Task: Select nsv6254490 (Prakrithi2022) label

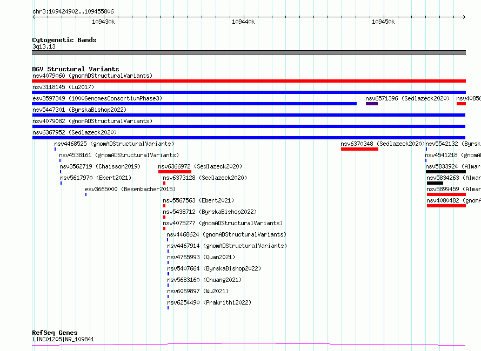Action: [209, 302]
